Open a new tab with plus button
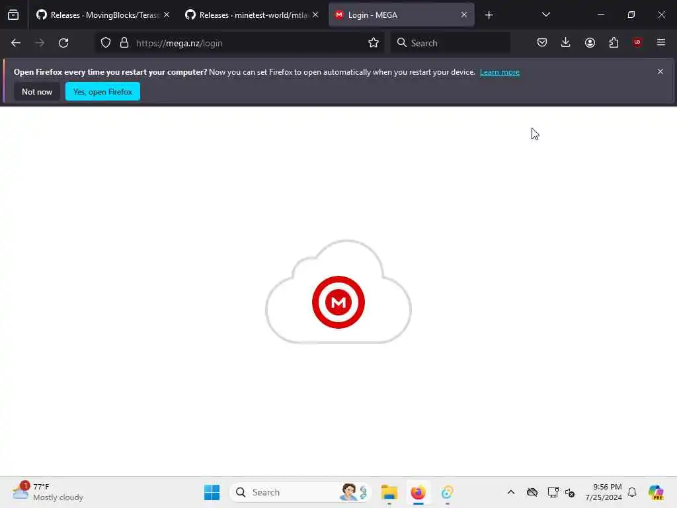Screen dimensions: 677x508 click(489, 15)
